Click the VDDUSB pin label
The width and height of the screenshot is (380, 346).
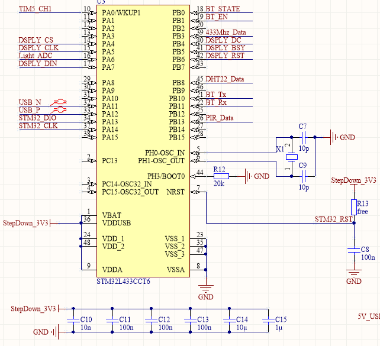117,223
